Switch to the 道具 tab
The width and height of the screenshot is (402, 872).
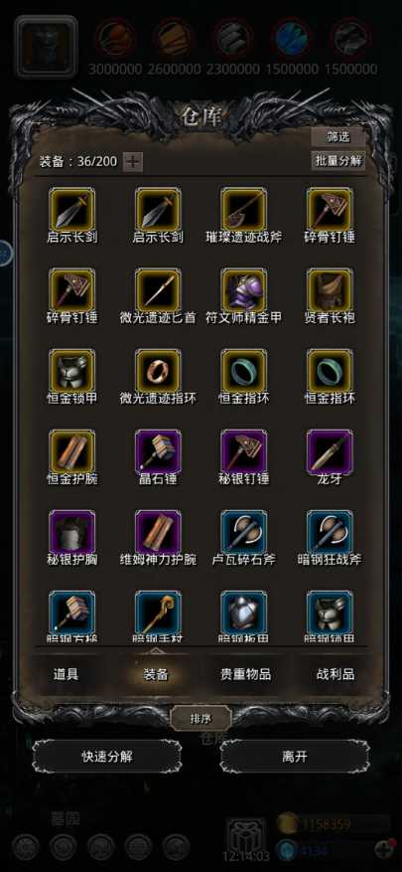66,674
